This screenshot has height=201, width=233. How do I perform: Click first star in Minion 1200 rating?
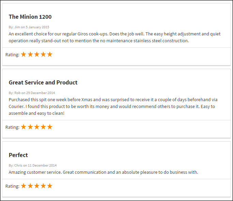[x=24, y=55]
